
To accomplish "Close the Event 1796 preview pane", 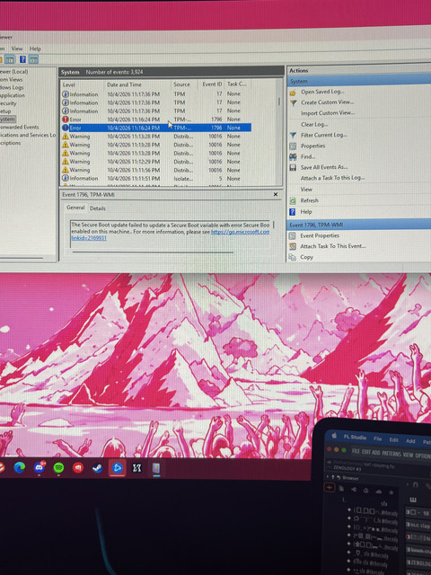I will pos(276,194).
